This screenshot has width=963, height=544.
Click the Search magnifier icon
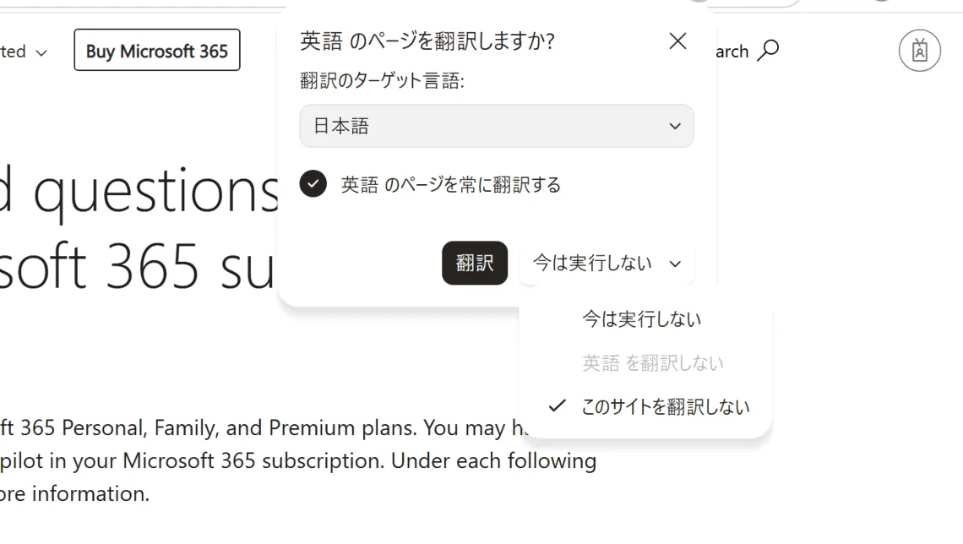pos(768,51)
